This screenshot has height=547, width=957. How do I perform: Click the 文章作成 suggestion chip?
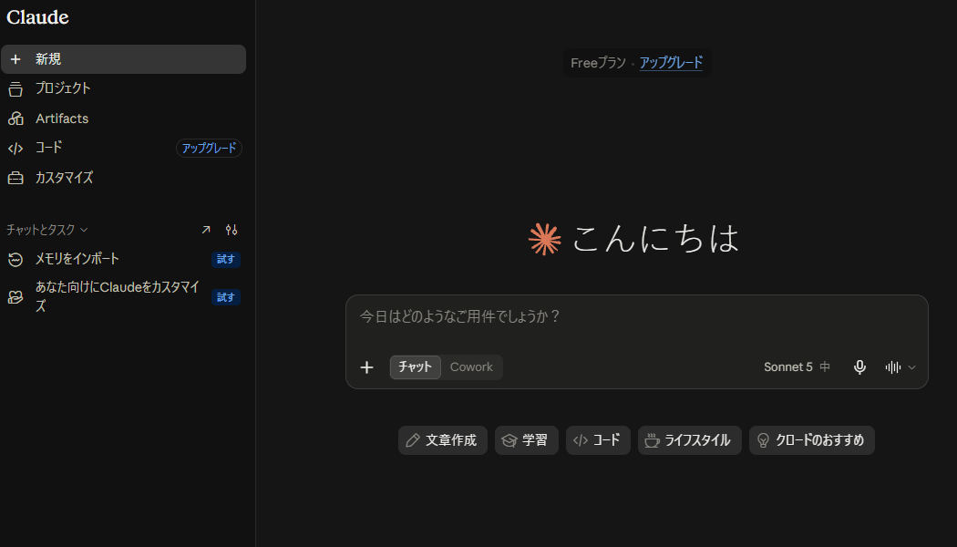point(442,440)
